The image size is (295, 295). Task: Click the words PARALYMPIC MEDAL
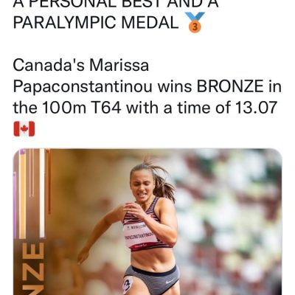click(x=96, y=22)
